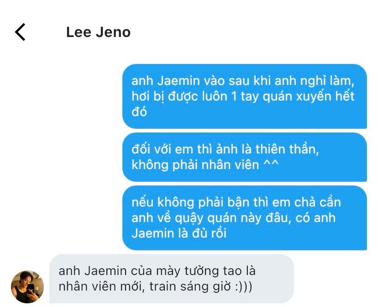Go back using the left arrow icon
Viewport: 378px width, 307px height.
click(x=20, y=32)
